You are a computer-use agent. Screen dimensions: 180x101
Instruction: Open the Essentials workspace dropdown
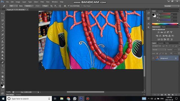(x=172, y=6)
